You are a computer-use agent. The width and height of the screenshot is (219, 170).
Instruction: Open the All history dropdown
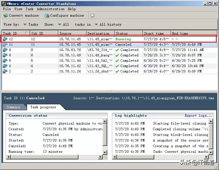pos(108,25)
